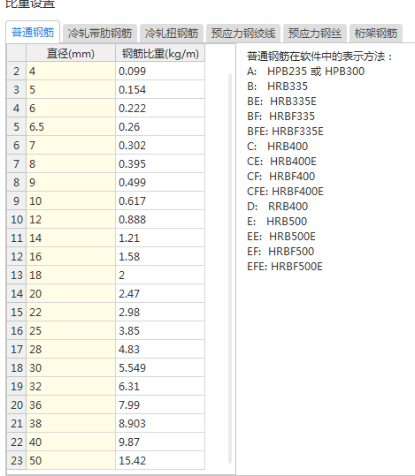Click row header number 8
Screen dimensions: 415x476
[x=17, y=183]
